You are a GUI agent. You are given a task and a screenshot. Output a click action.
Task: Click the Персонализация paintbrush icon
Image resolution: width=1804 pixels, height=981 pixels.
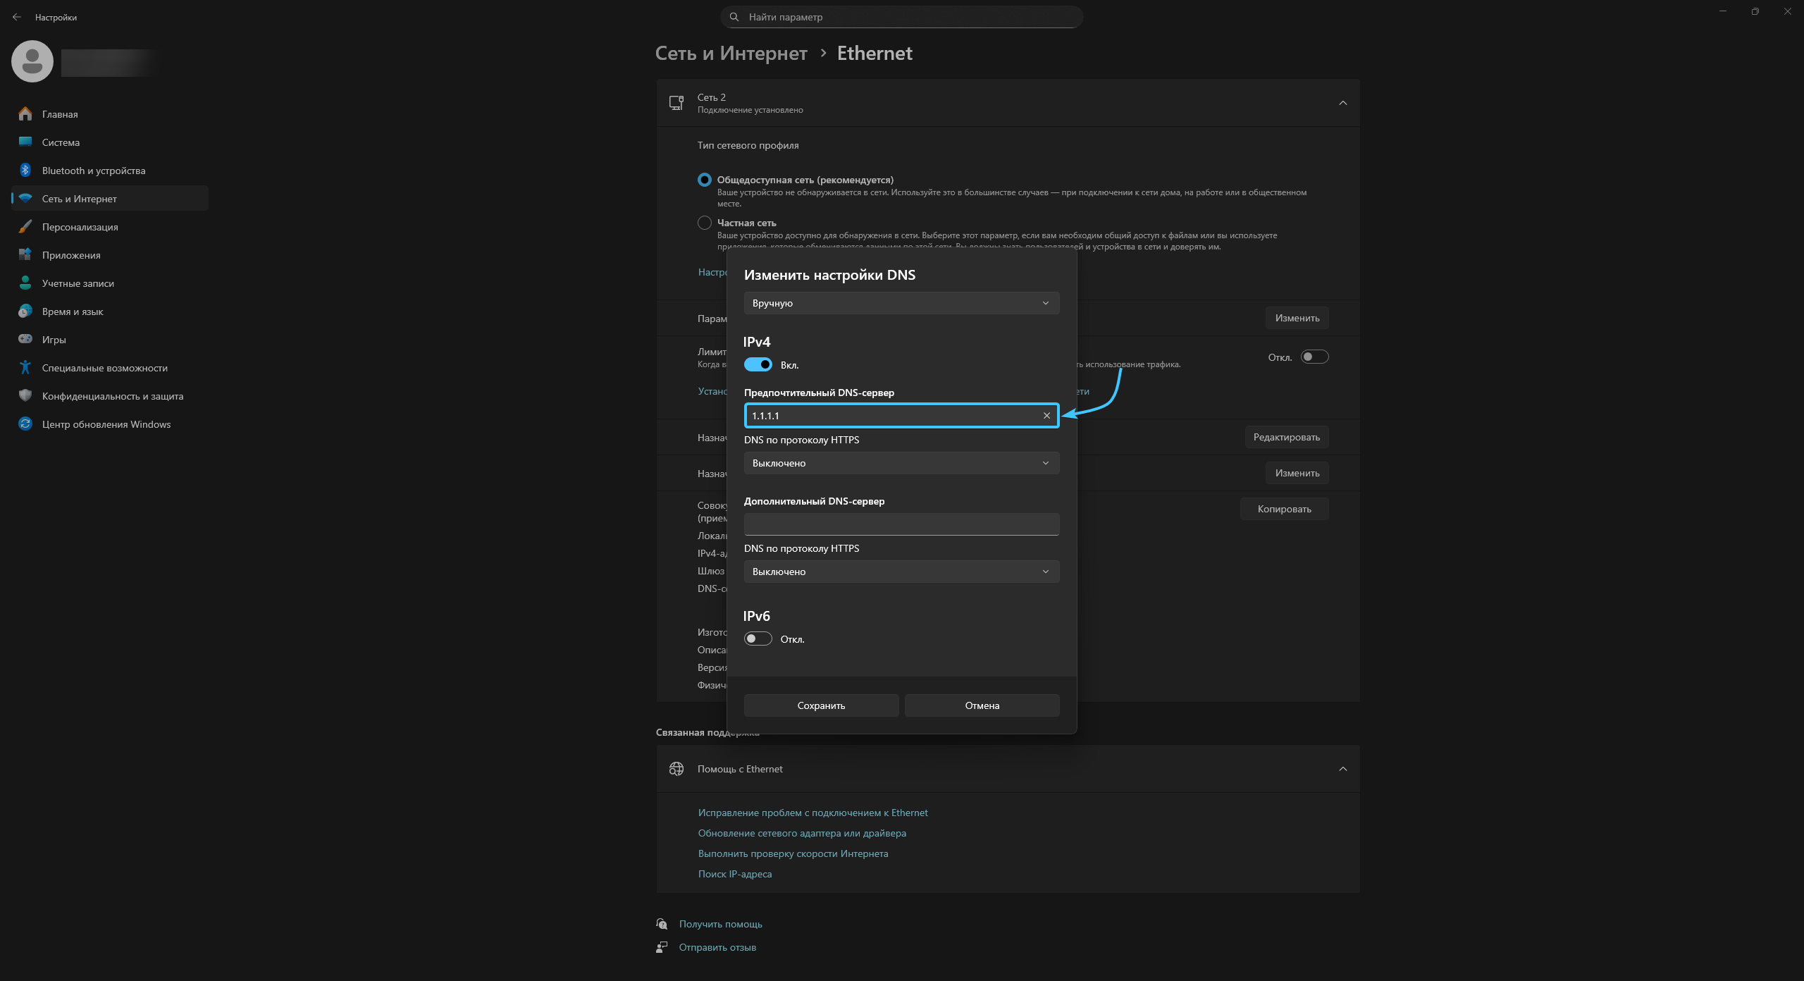click(x=25, y=227)
